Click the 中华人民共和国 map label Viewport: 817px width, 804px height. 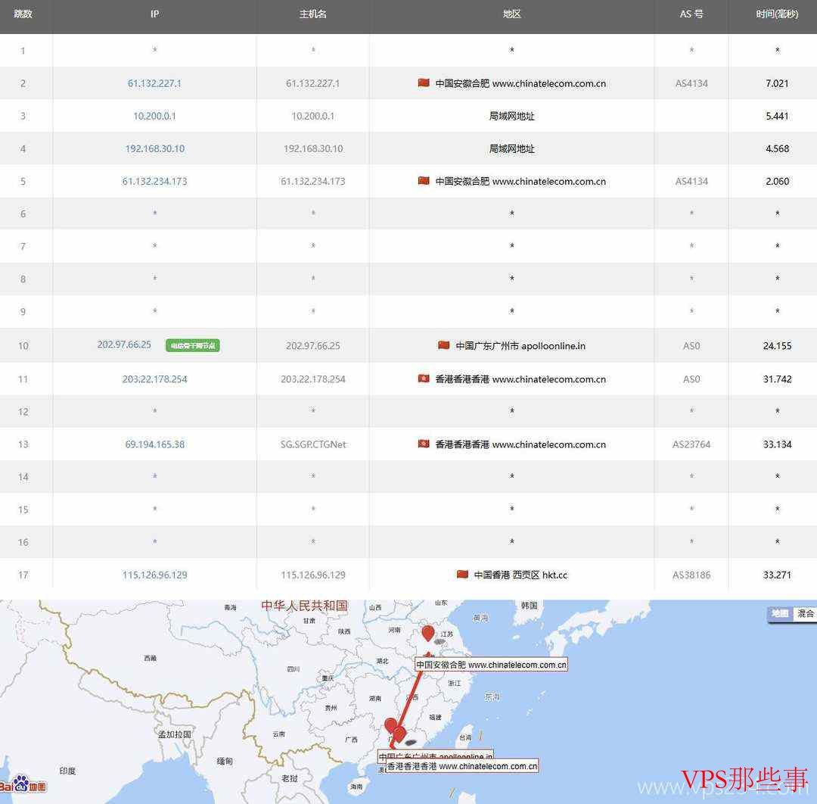click(304, 606)
